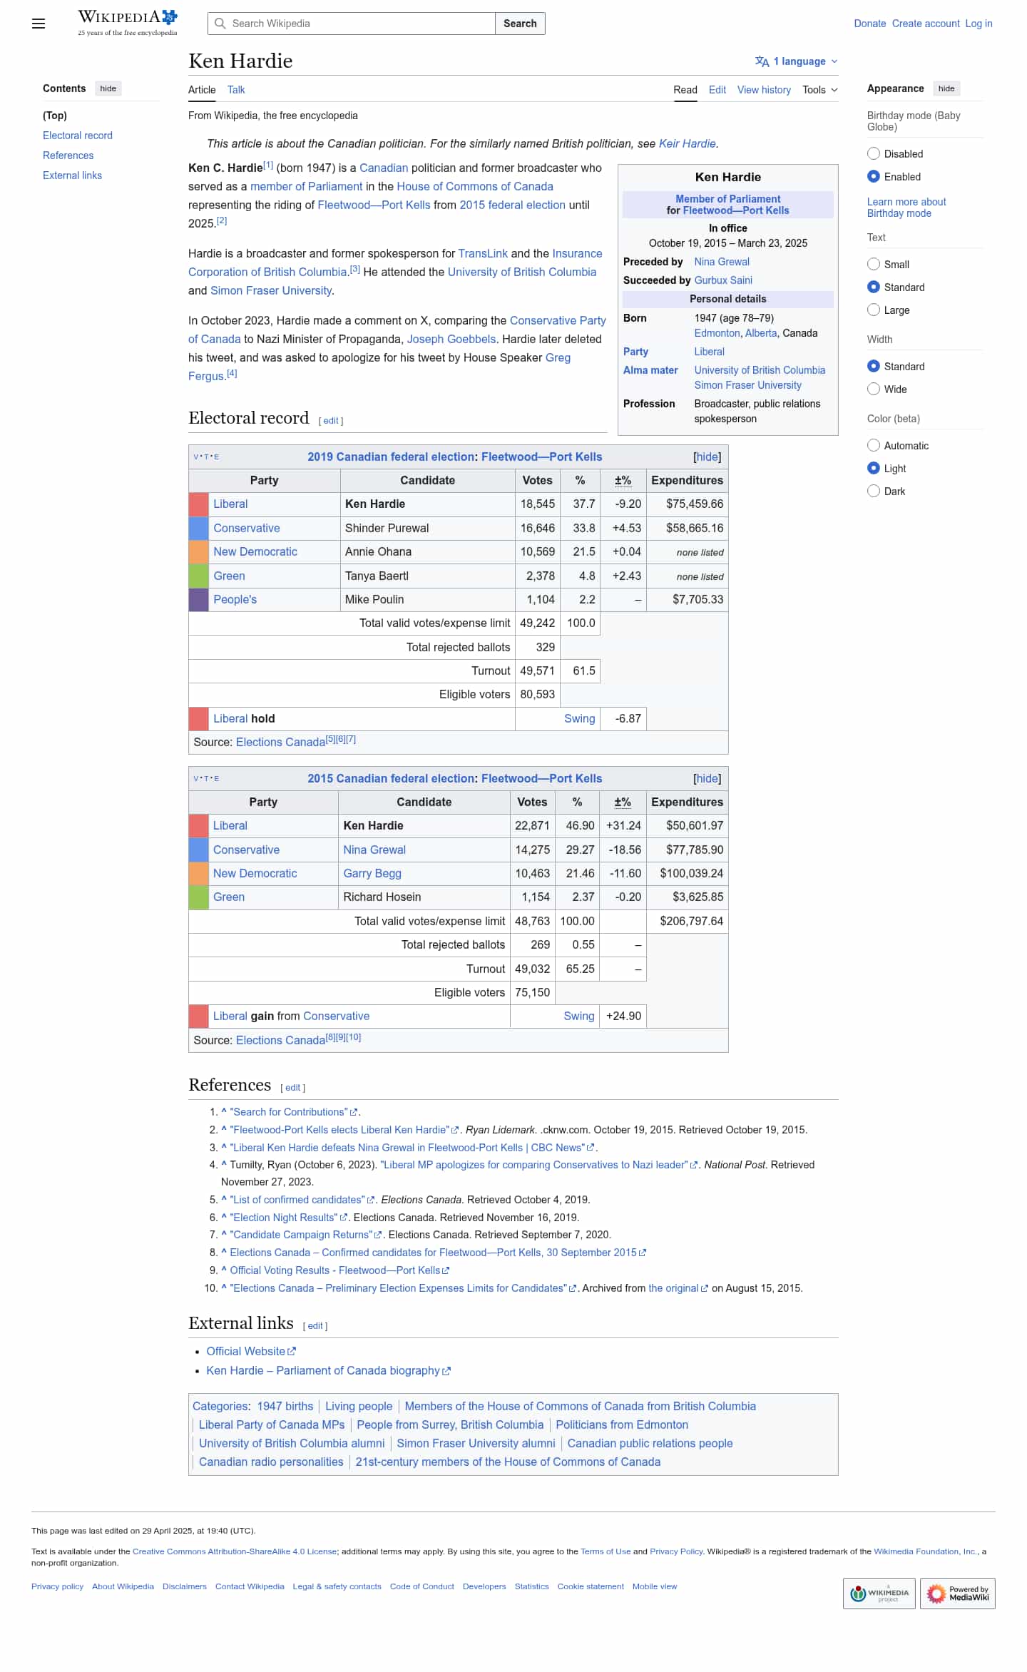Open the TransLink link

483,253
